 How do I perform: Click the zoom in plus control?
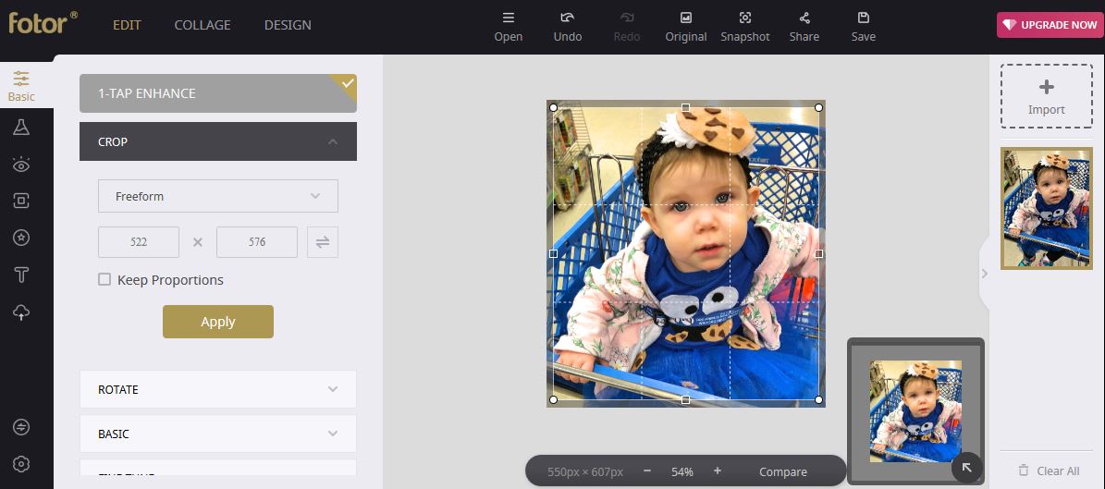click(718, 471)
